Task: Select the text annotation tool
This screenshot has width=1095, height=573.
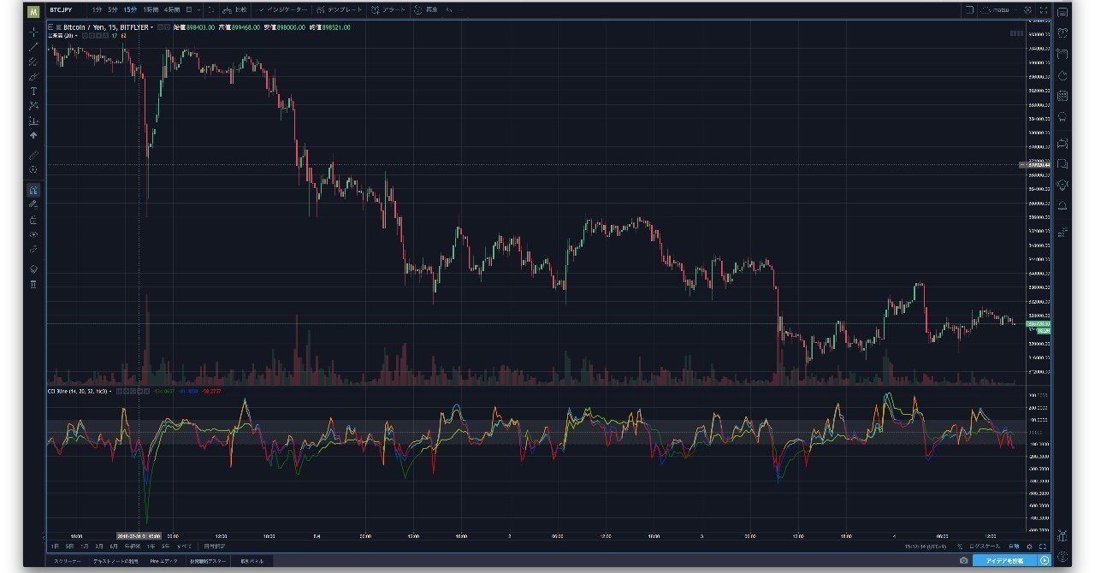Action: (33, 91)
